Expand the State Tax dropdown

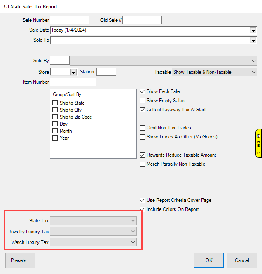[133, 221]
